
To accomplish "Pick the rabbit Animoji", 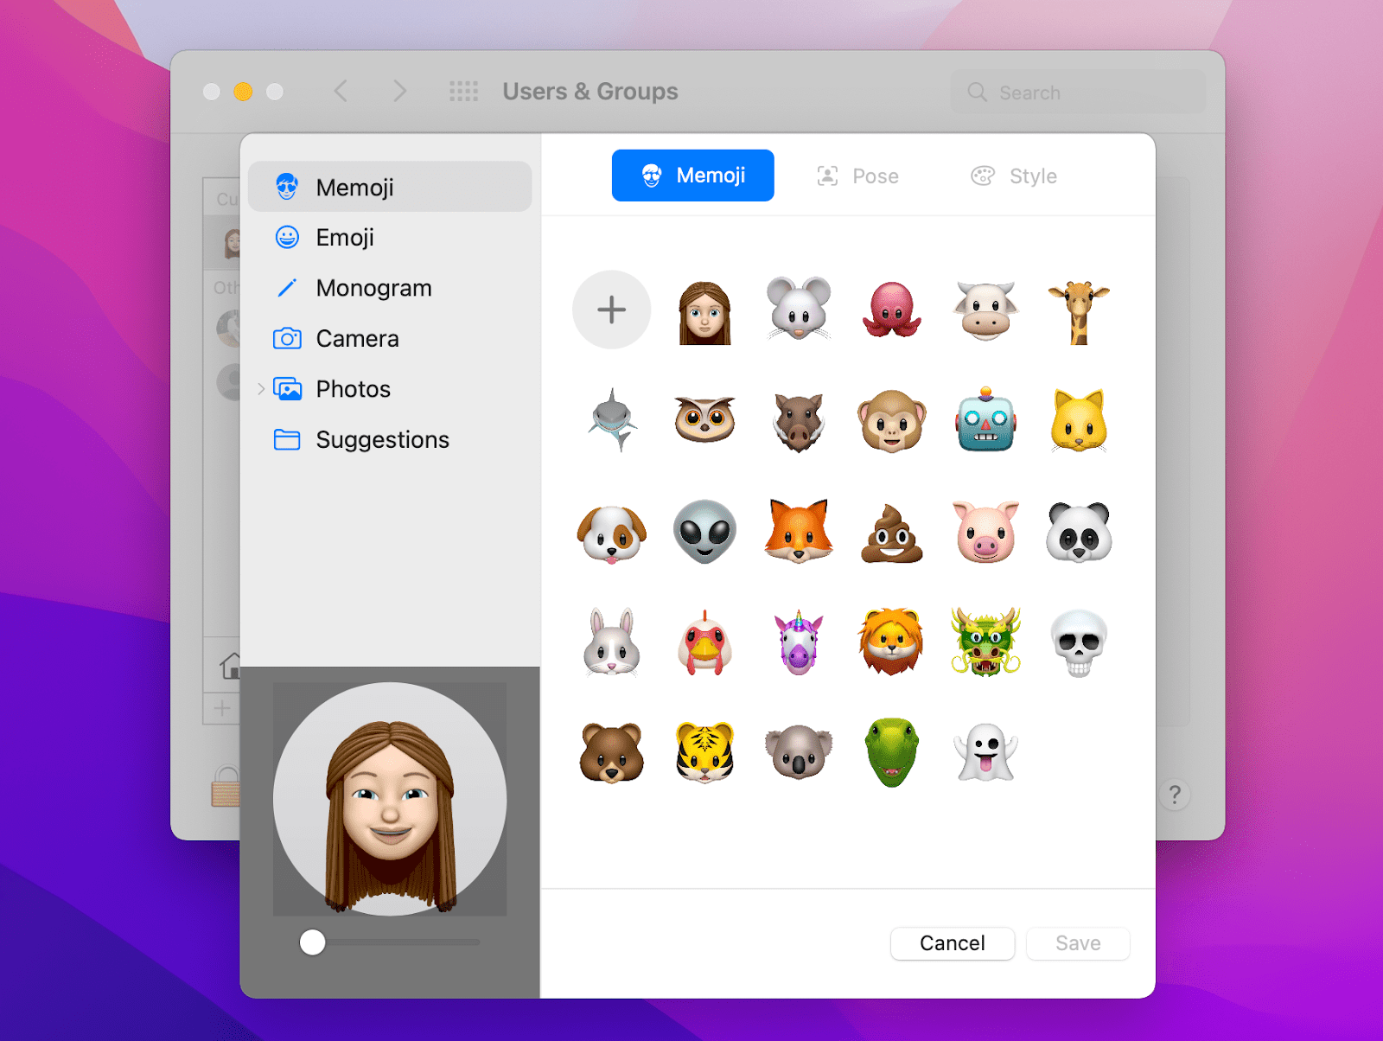I will pyautogui.click(x=612, y=642).
